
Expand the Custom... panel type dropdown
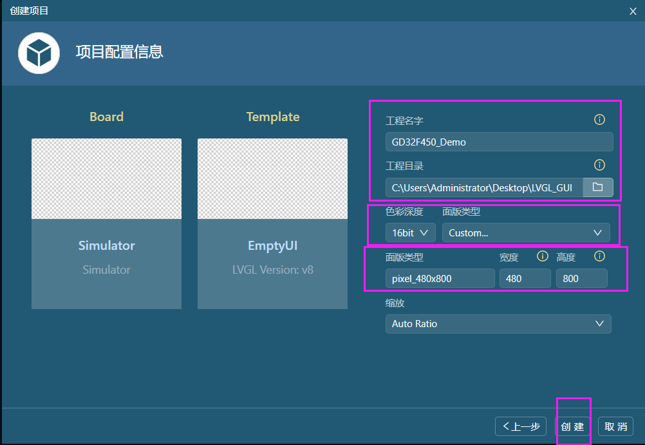coord(526,232)
